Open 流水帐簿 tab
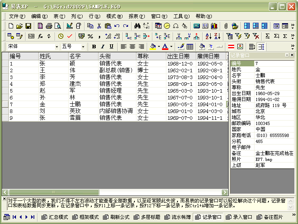Viewport: 298px width, 224px height. click(x=178, y=217)
